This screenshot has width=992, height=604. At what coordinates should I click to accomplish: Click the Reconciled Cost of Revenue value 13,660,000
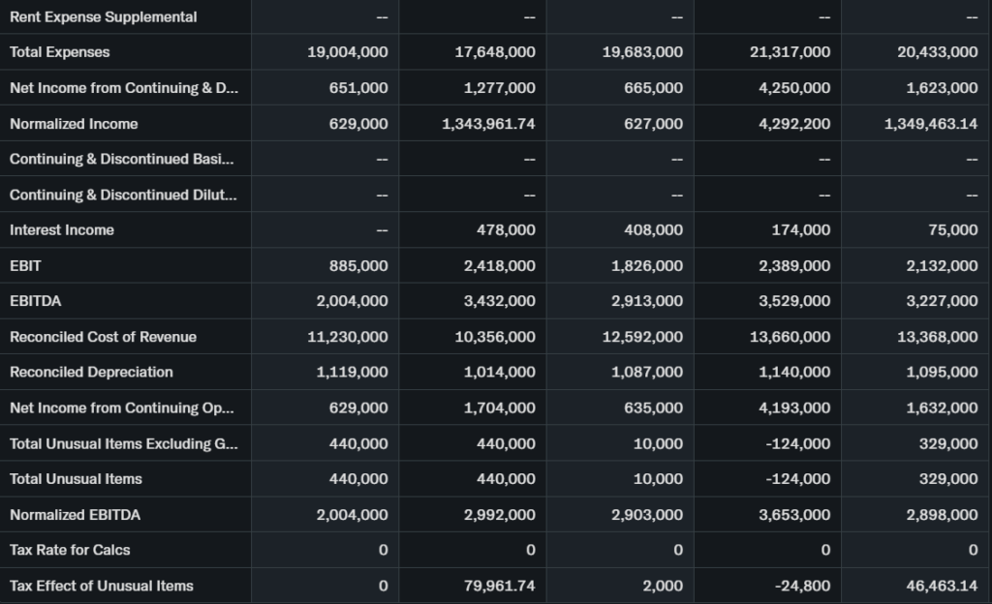coord(786,337)
